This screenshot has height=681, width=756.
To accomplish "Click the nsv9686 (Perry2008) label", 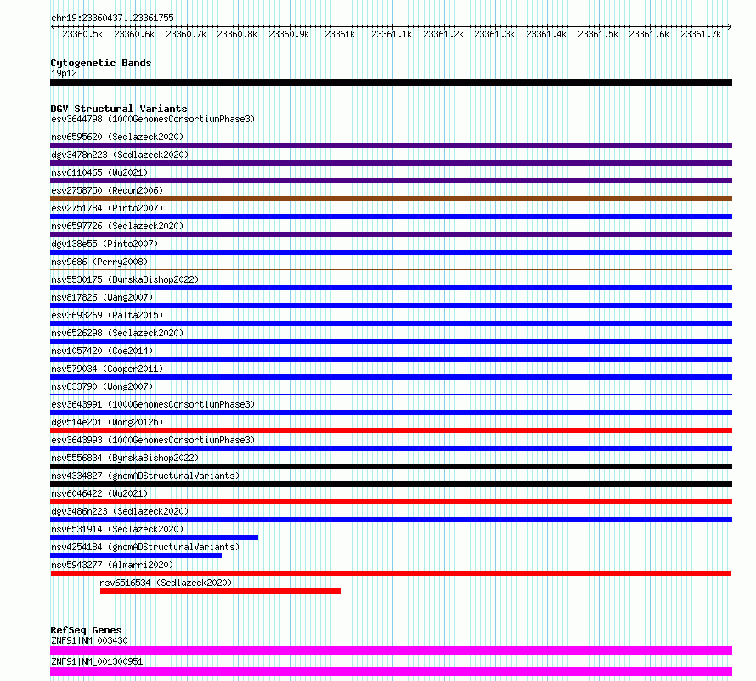I will [99, 262].
